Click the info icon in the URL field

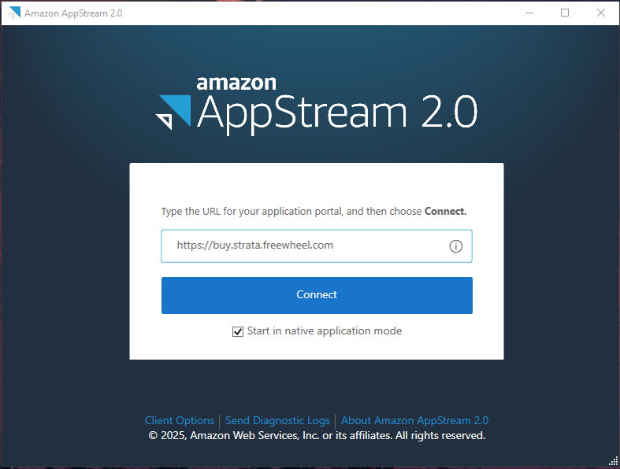click(x=455, y=246)
